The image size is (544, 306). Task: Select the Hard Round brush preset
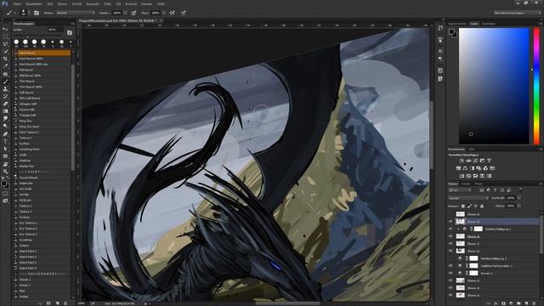[x=42, y=53]
